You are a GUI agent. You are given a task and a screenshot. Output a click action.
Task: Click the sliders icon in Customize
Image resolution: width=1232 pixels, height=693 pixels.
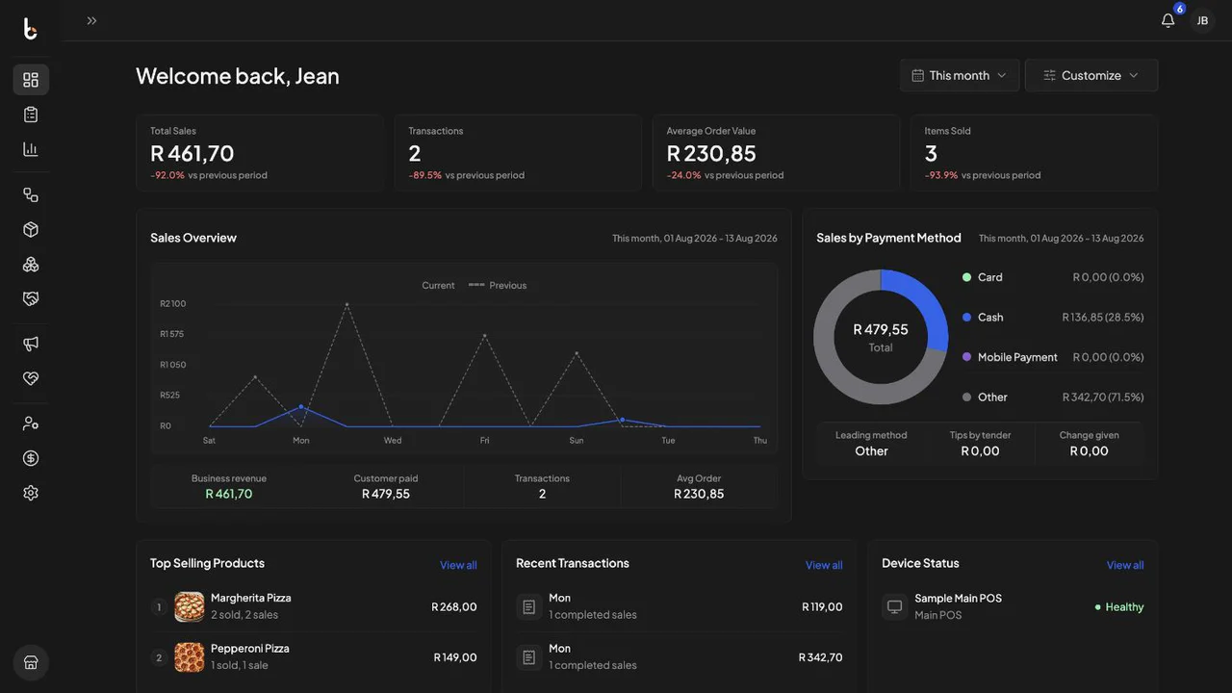click(1050, 75)
